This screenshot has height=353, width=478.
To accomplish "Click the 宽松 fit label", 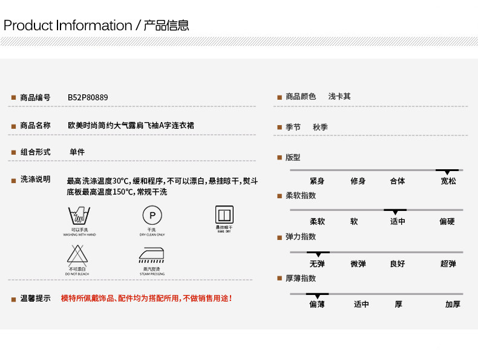I will [448, 181].
